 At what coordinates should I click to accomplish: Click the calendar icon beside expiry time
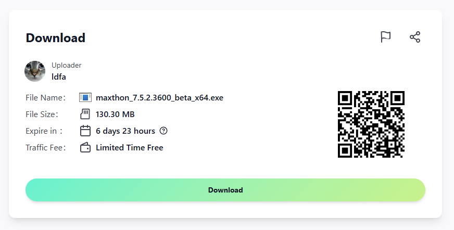[x=85, y=131]
